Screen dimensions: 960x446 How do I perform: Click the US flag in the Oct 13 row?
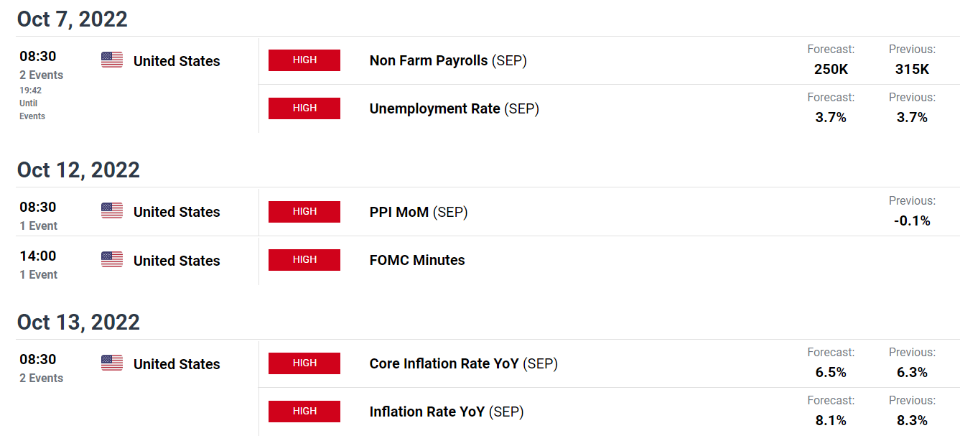tap(112, 363)
